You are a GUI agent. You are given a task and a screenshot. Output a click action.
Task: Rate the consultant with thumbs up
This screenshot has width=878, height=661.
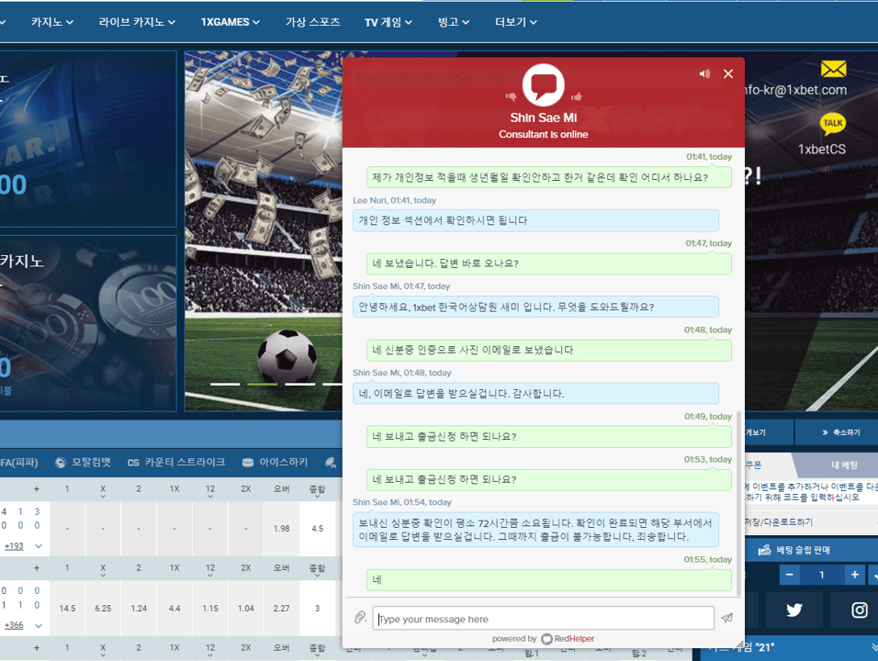[576, 96]
